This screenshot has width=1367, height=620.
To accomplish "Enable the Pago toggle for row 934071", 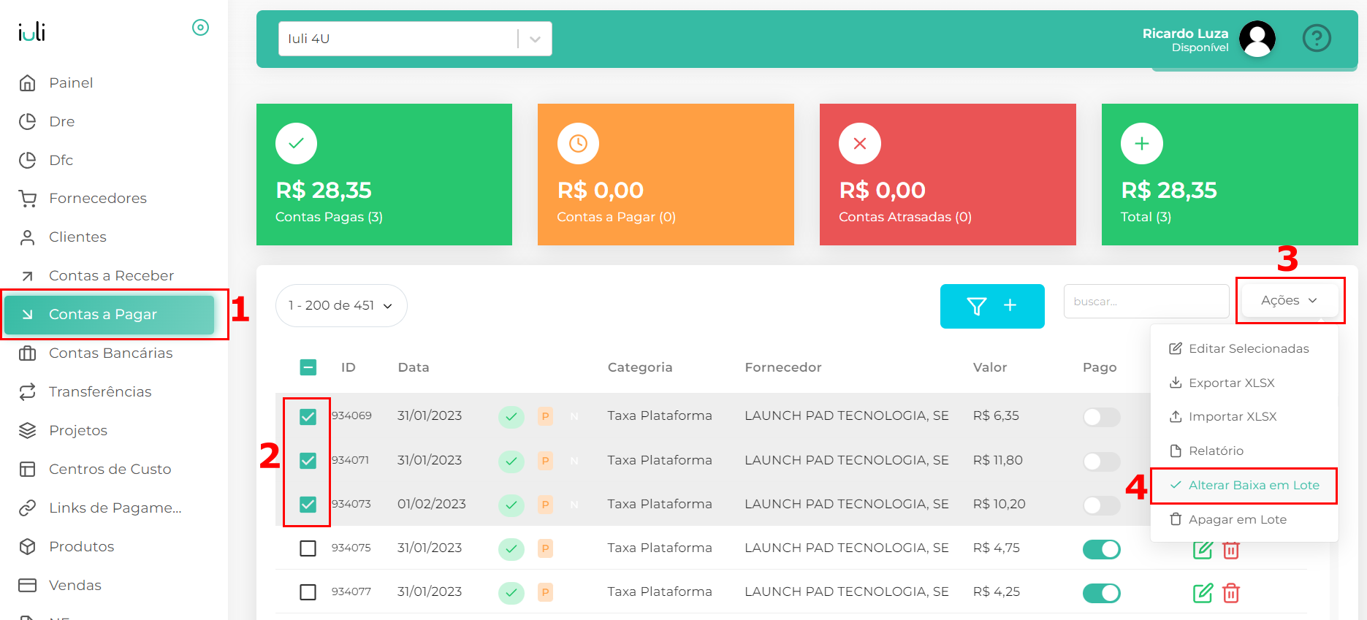I will pos(1101,462).
